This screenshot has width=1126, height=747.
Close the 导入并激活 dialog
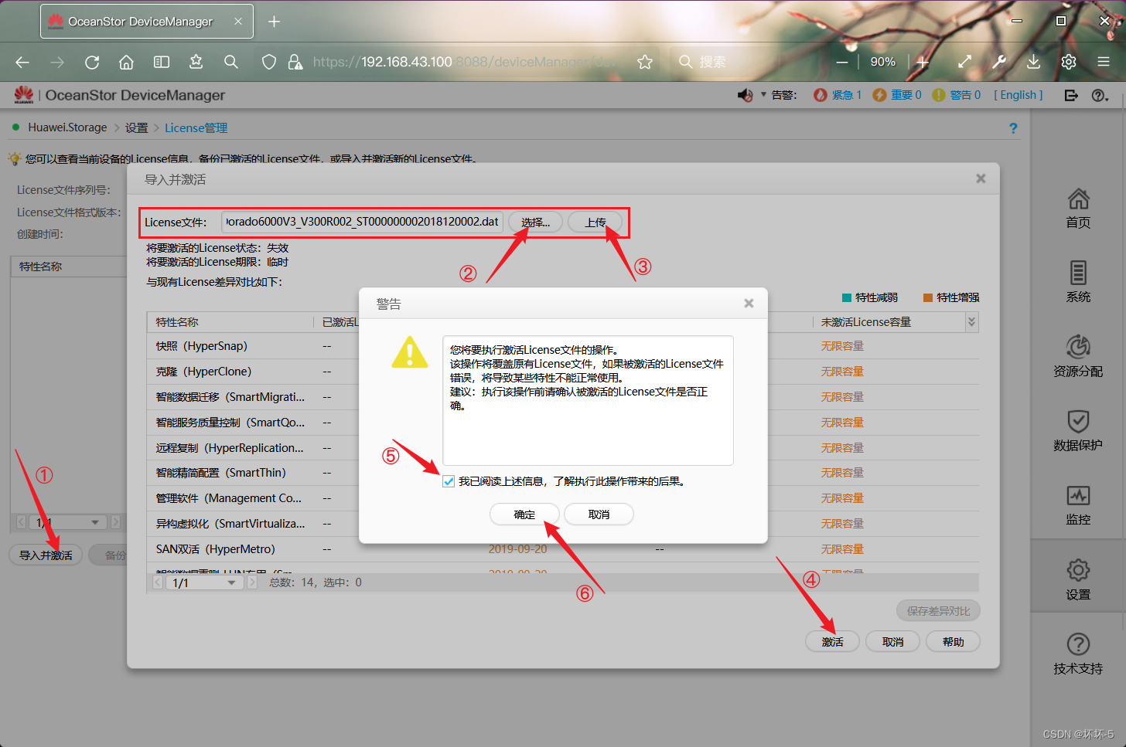click(x=981, y=178)
